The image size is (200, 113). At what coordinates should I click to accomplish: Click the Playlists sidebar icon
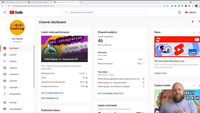(x=5, y=61)
